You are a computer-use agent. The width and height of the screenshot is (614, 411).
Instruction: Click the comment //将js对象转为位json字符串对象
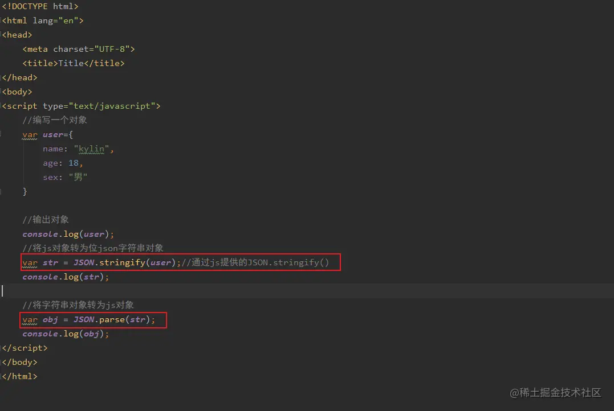click(93, 248)
